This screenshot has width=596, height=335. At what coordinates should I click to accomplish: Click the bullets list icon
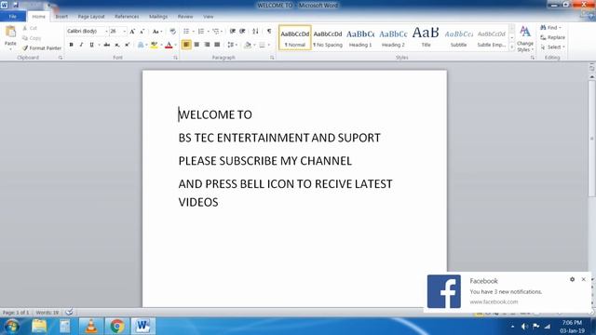186,31
